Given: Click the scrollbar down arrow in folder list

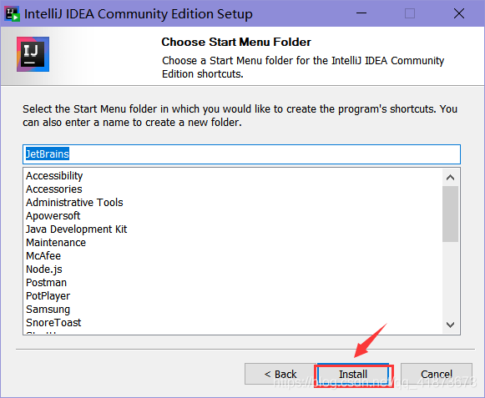Looking at the screenshot, I should pyautogui.click(x=451, y=325).
